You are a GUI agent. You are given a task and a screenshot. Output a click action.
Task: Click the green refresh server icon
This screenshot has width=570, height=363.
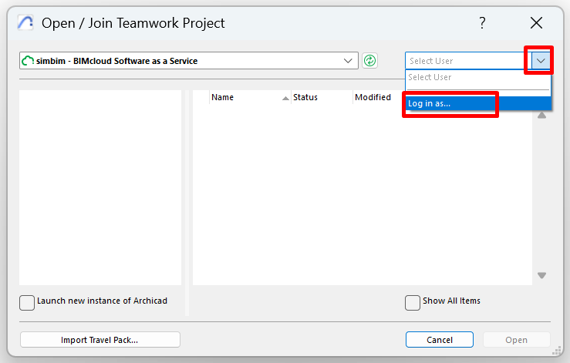click(369, 60)
